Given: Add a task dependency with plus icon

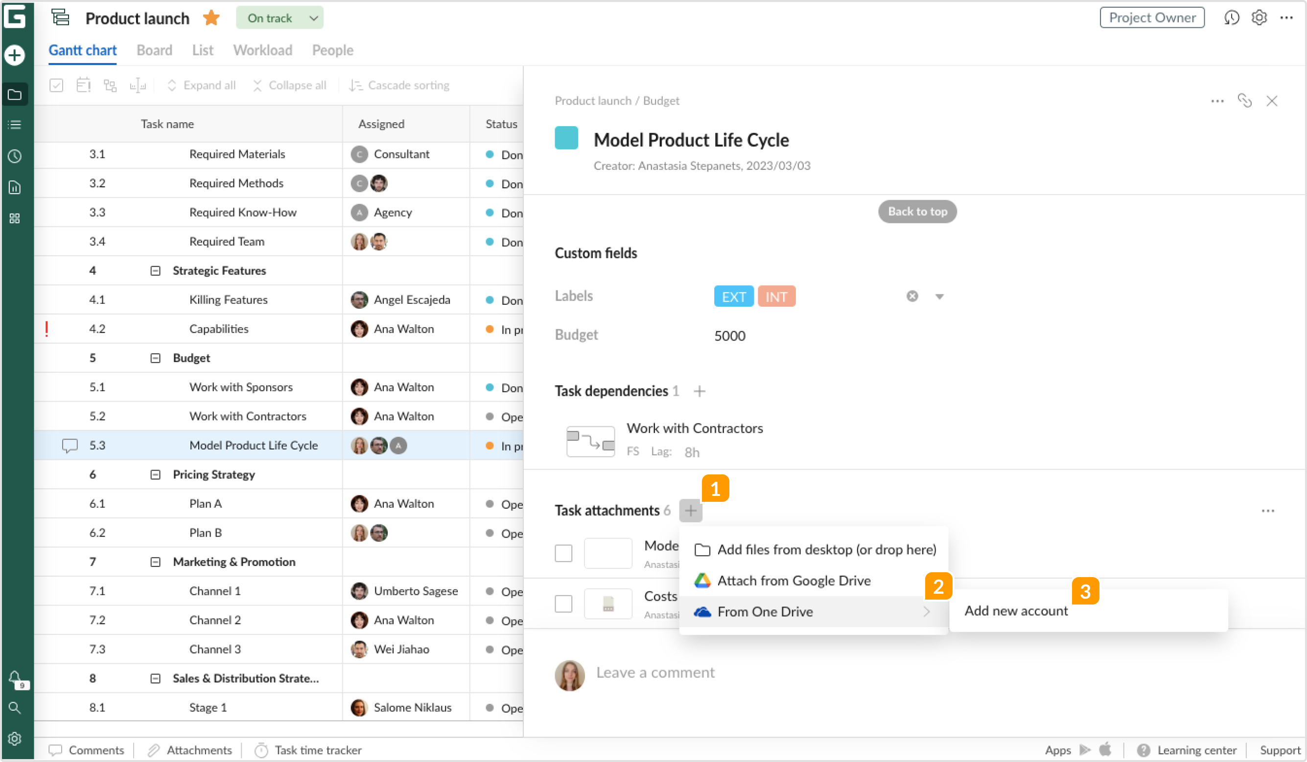Looking at the screenshot, I should pyautogui.click(x=699, y=391).
